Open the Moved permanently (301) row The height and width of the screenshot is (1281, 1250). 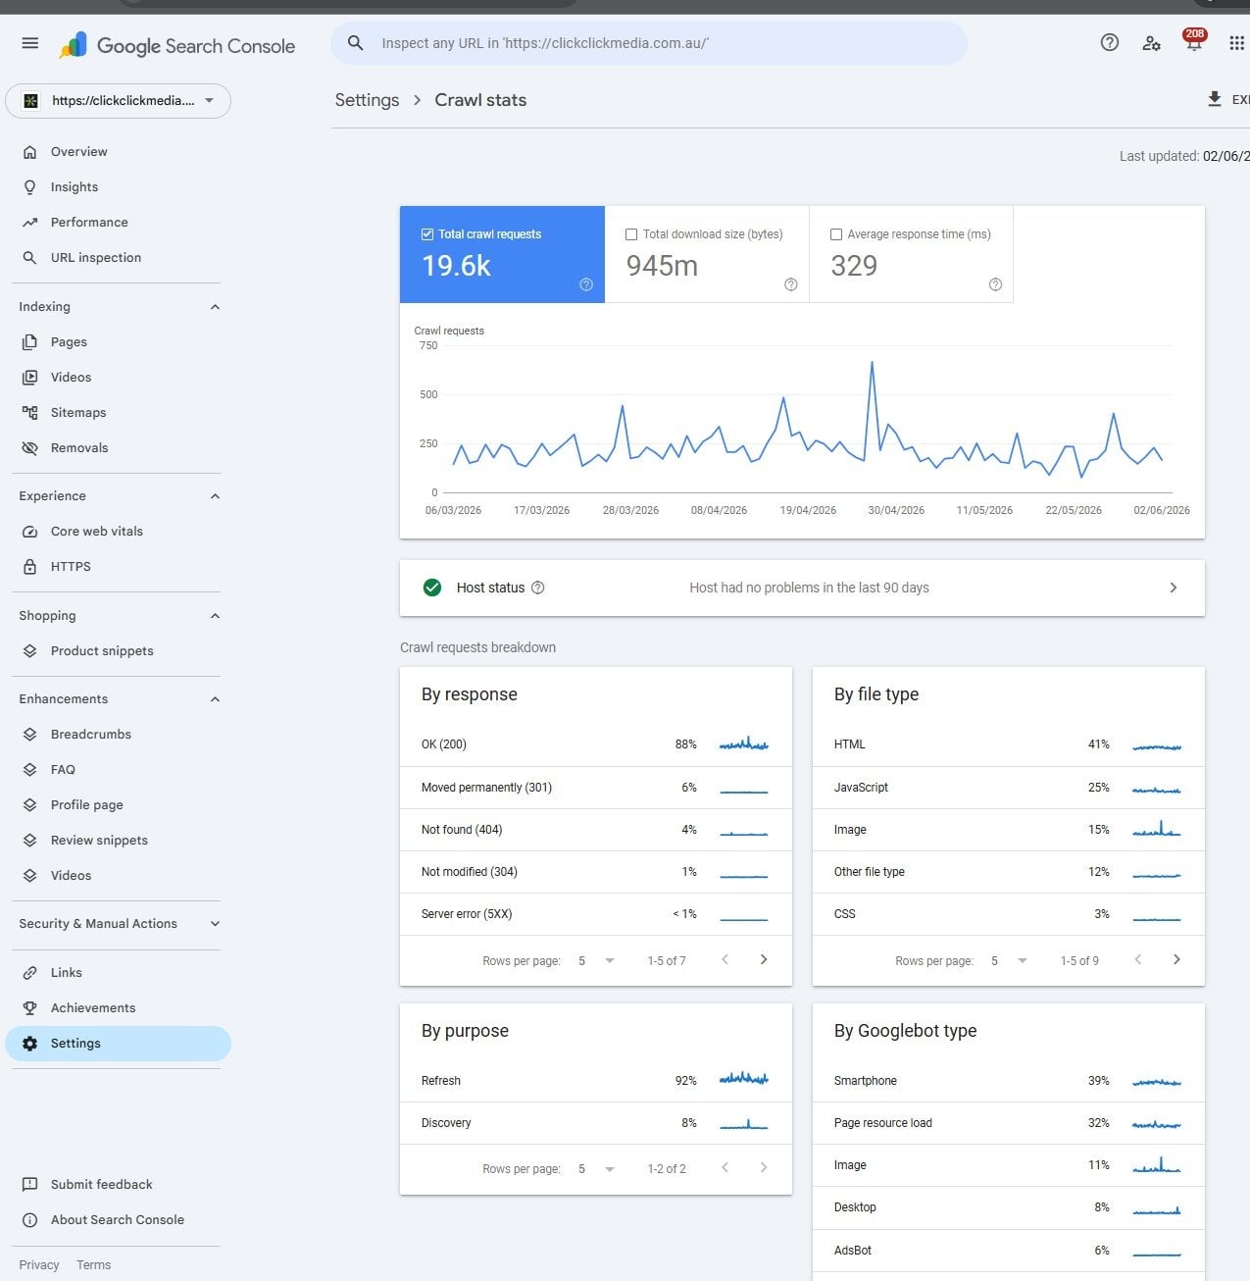click(595, 788)
